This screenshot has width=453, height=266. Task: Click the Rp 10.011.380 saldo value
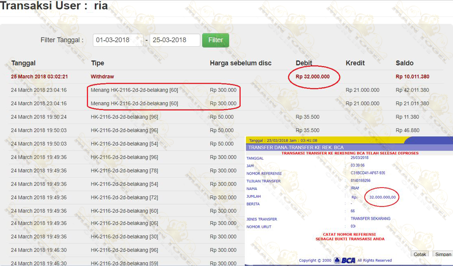click(x=412, y=76)
